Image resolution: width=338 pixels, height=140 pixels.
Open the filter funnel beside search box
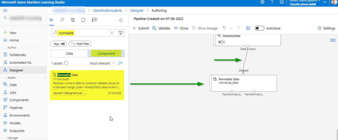tap(121, 33)
